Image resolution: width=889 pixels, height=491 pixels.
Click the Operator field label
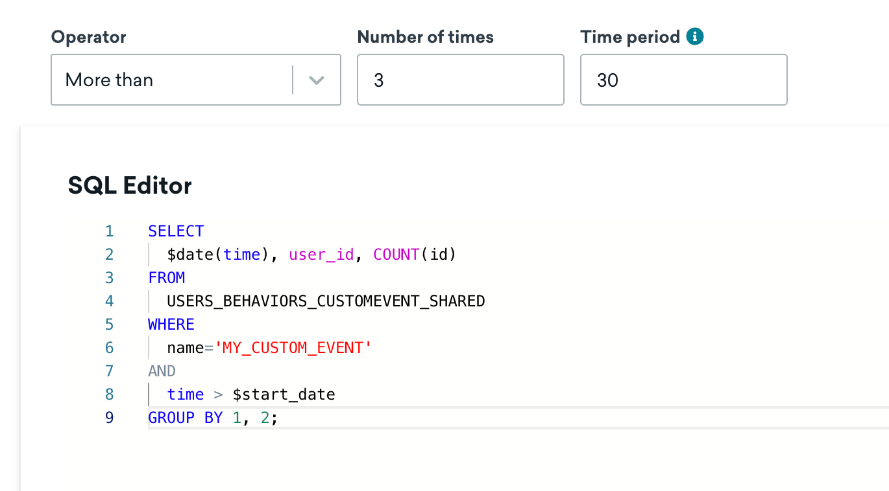(89, 37)
